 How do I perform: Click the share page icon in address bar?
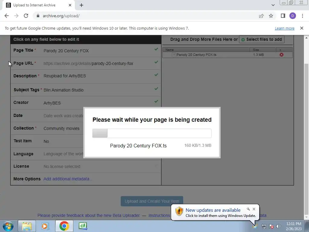[x=261, y=16]
